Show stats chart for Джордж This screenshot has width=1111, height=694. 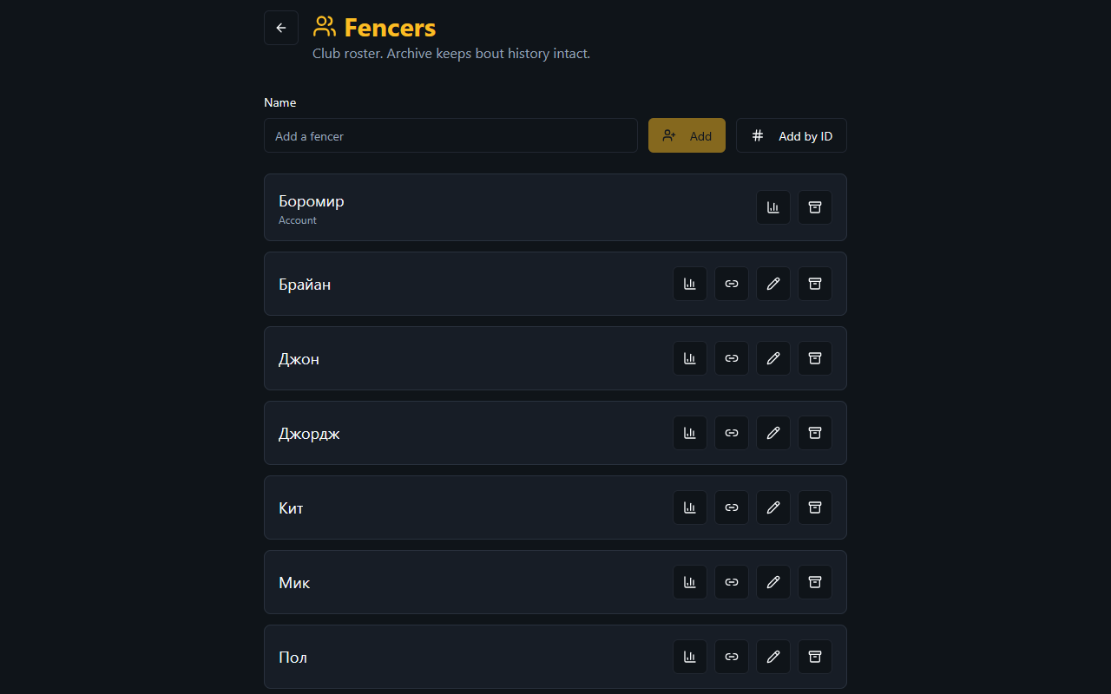tap(690, 433)
